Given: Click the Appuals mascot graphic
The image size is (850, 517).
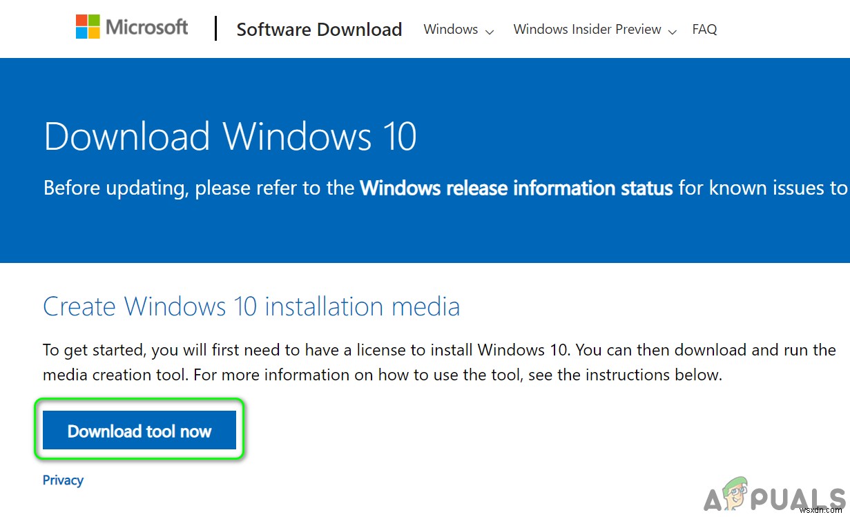Looking at the screenshot, I should click(734, 491).
